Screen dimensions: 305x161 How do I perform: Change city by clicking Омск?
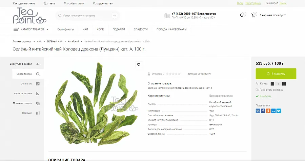coord(283,3)
